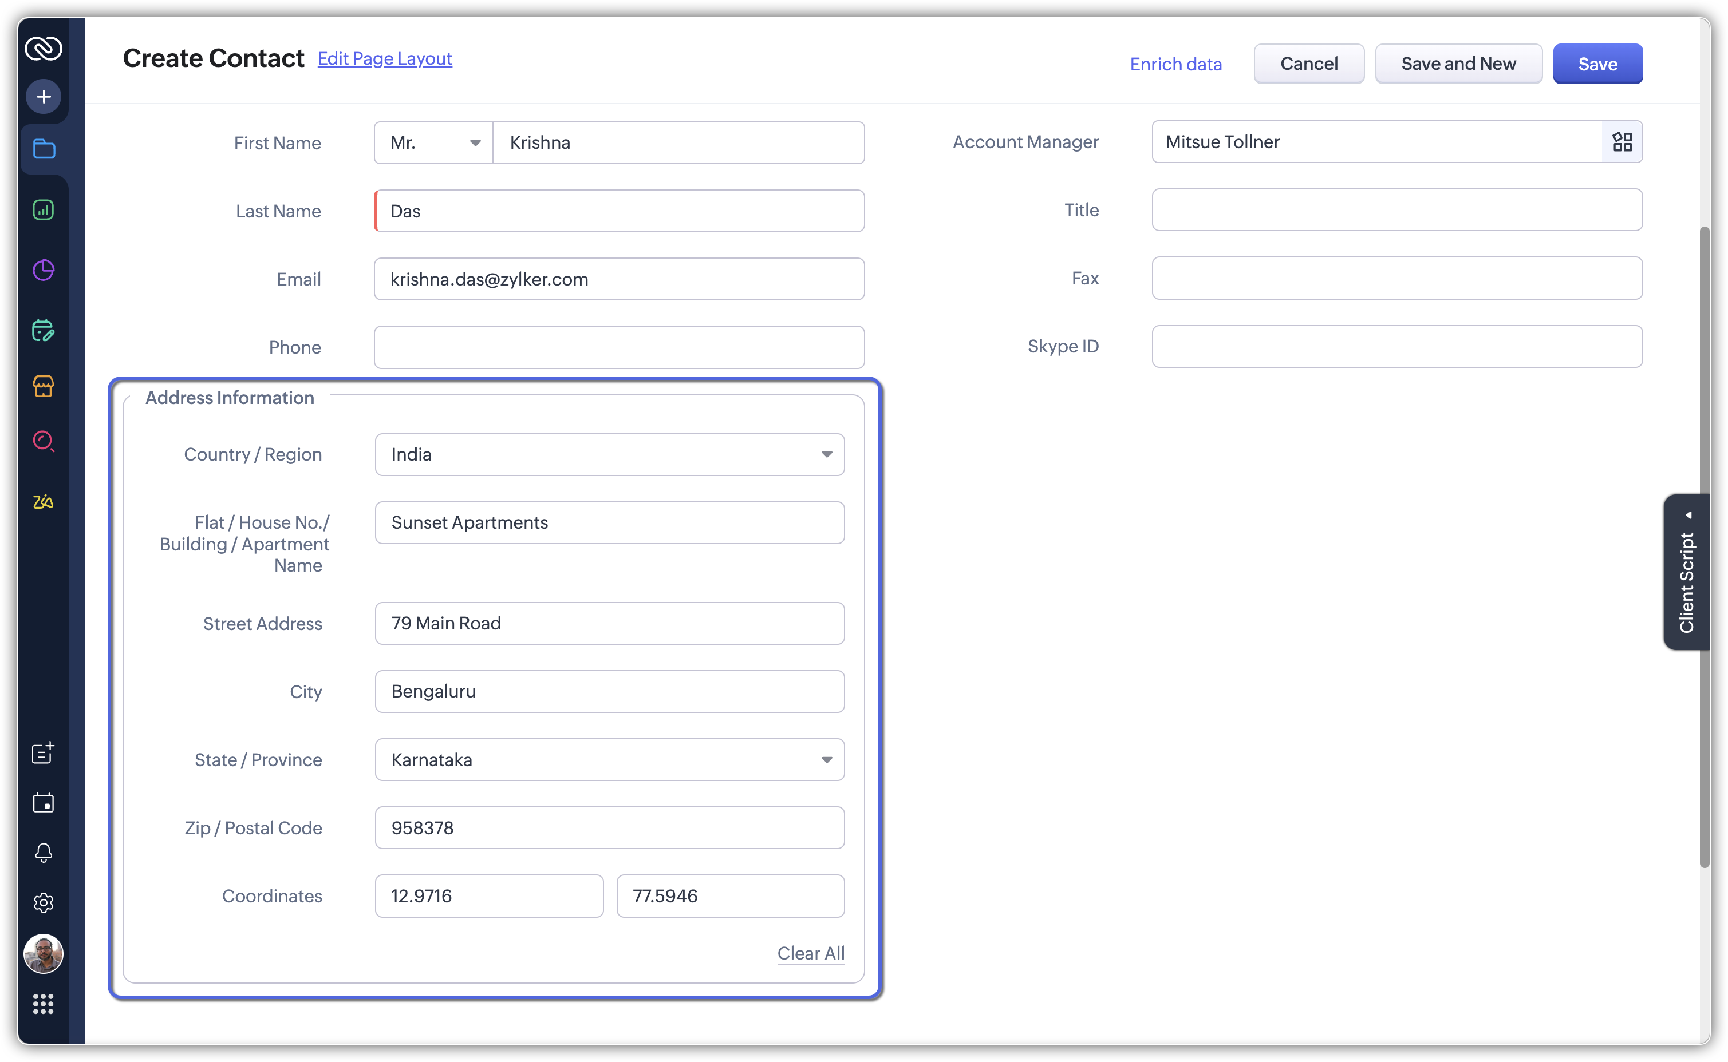
Task: Click Clear All in Address Information
Action: pyautogui.click(x=810, y=953)
